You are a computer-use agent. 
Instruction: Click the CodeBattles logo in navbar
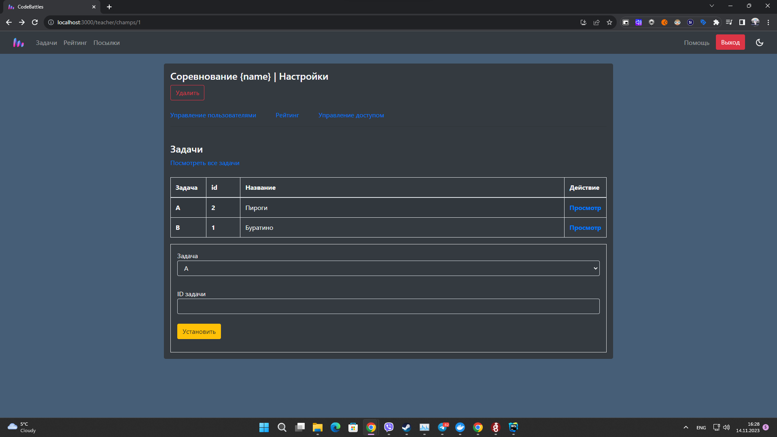coord(19,42)
